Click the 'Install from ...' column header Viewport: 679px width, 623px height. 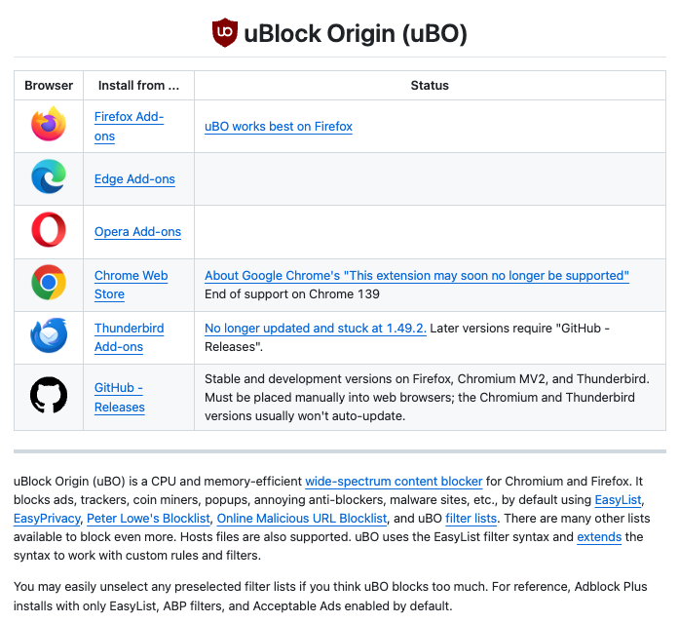(138, 86)
